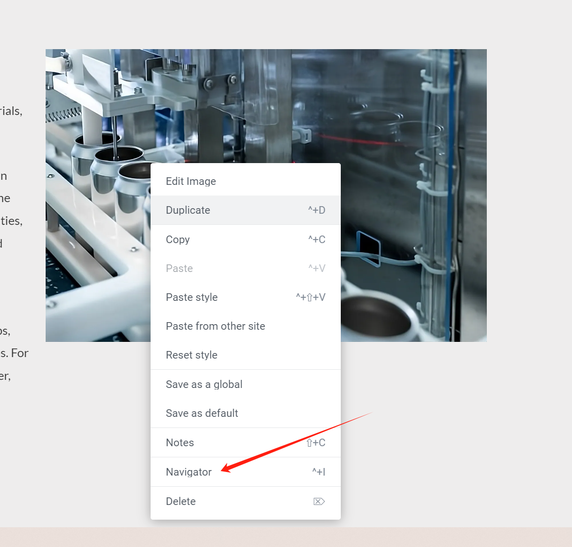Click Delete in the context menu

245,501
